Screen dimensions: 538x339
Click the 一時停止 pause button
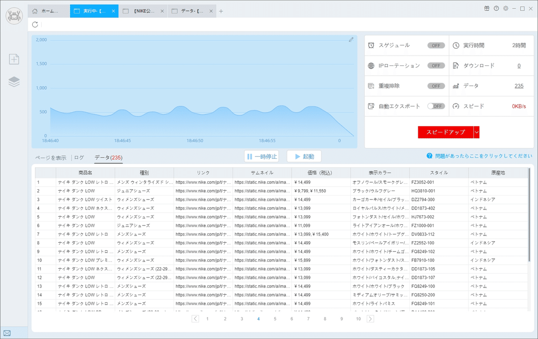(x=261, y=156)
